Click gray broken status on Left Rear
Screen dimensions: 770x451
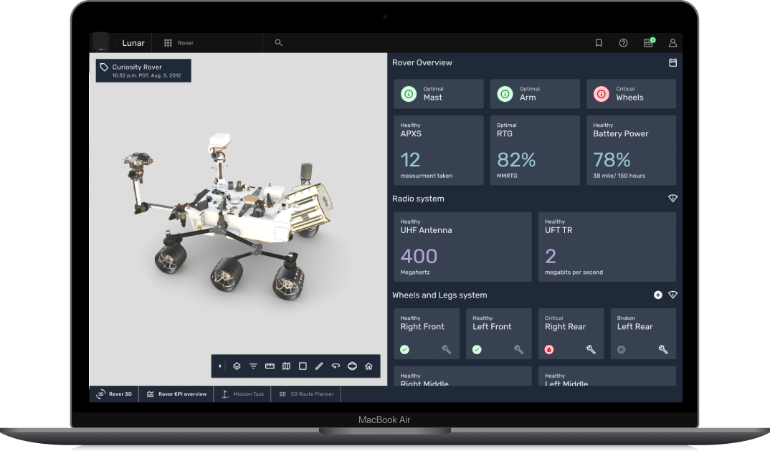(x=621, y=349)
